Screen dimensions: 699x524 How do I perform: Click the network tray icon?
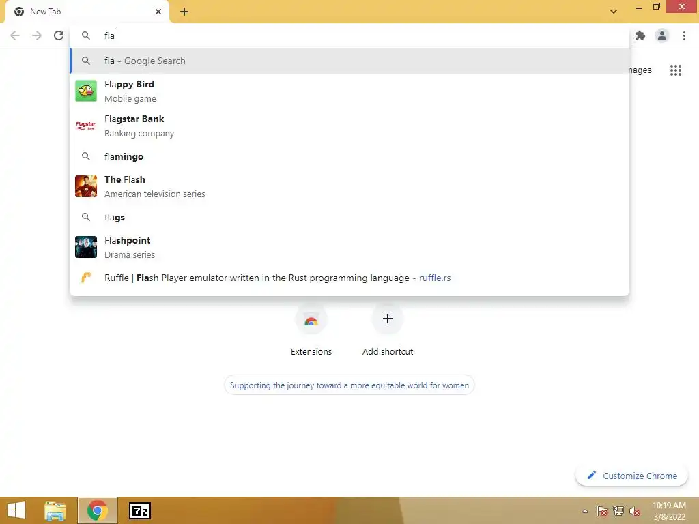618,511
